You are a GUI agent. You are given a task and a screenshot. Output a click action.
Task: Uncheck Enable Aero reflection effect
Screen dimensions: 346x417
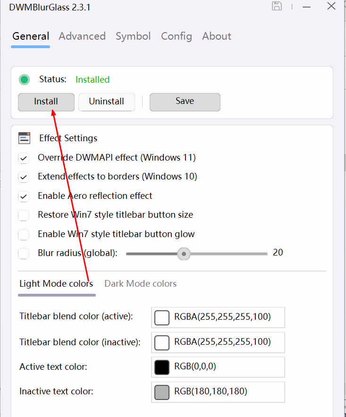pyautogui.click(x=24, y=196)
